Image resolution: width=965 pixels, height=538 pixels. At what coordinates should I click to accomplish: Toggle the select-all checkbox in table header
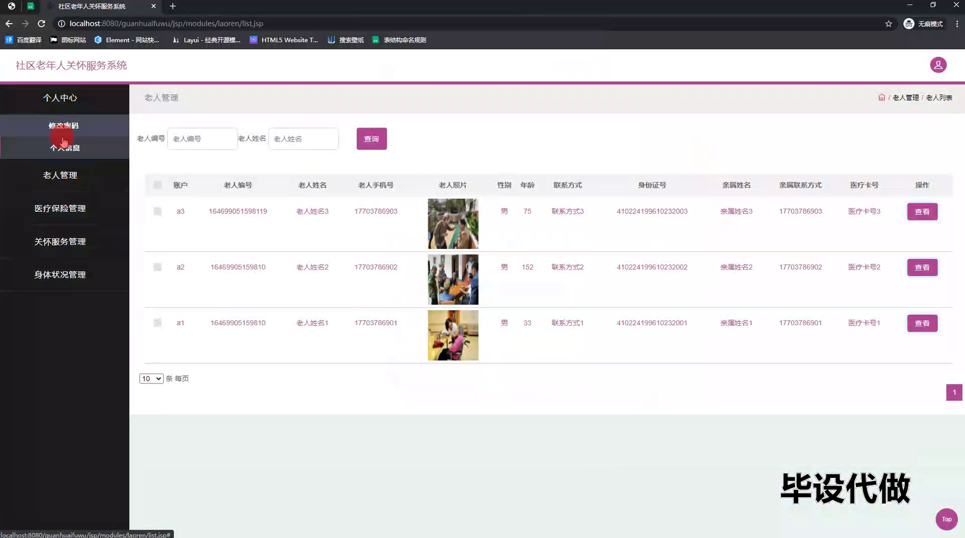pos(158,185)
